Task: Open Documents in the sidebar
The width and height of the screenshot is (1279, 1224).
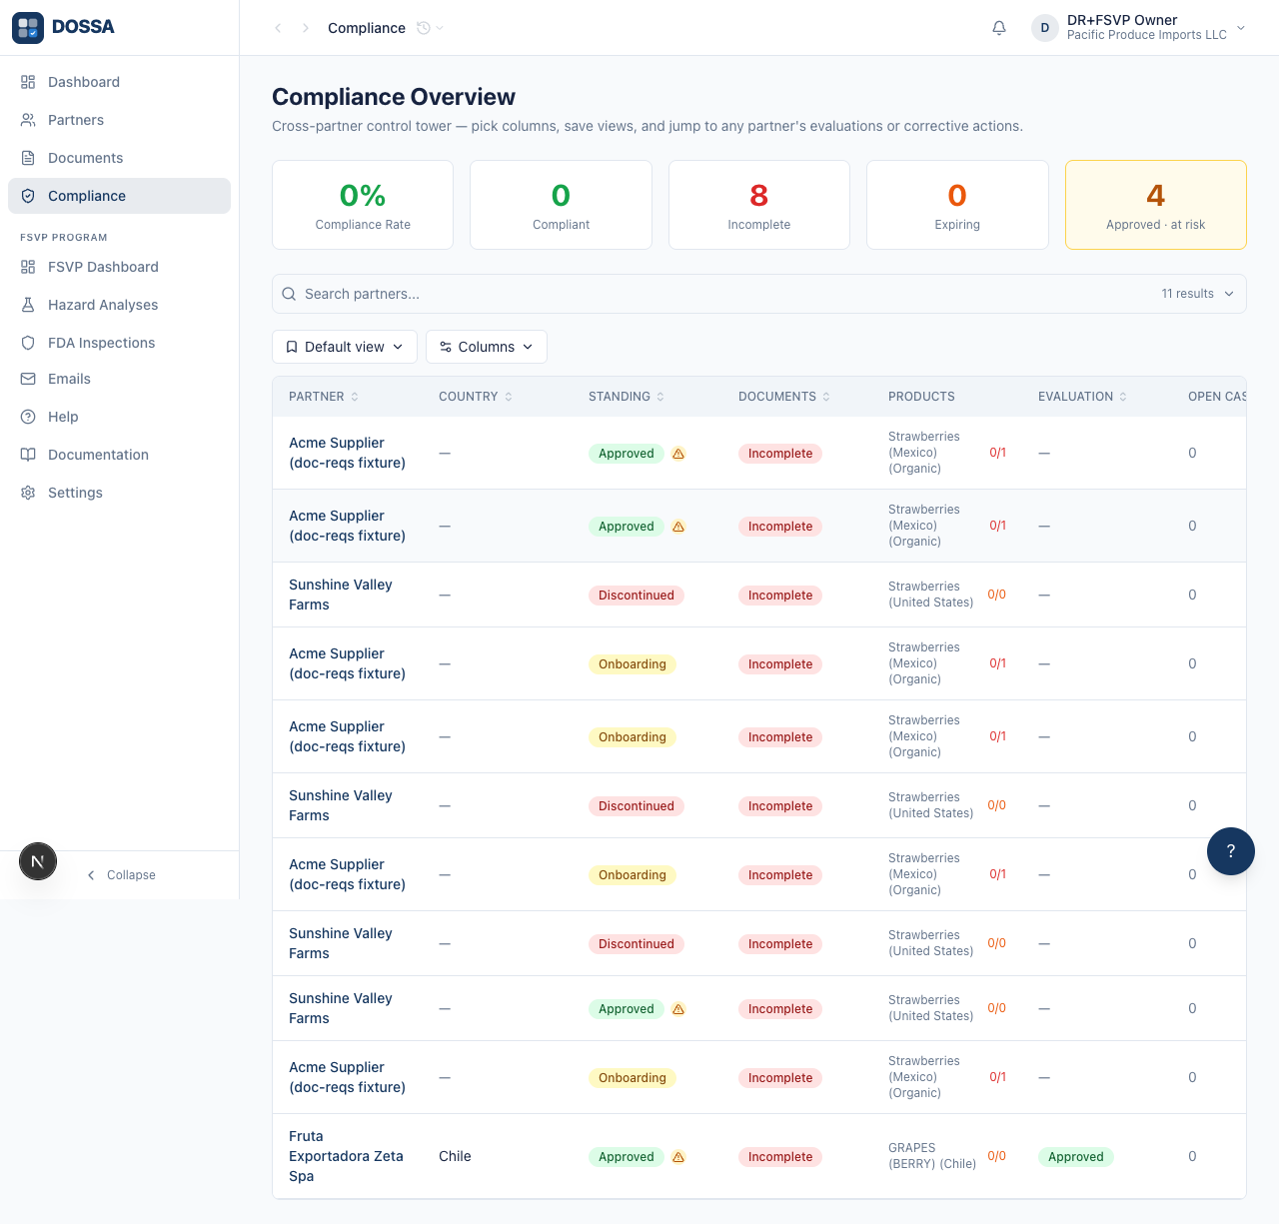Action: pos(119,158)
